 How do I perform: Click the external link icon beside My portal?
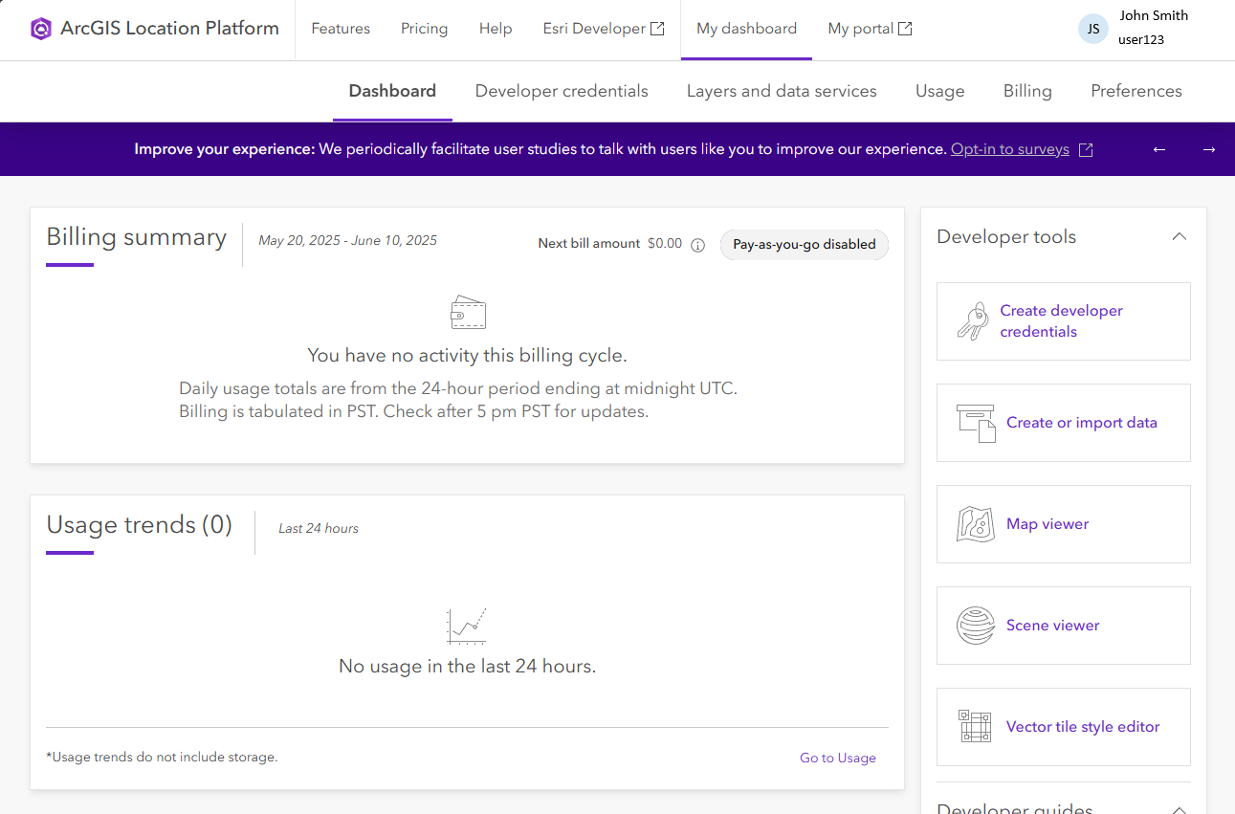pyautogui.click(x=905, y=29)
